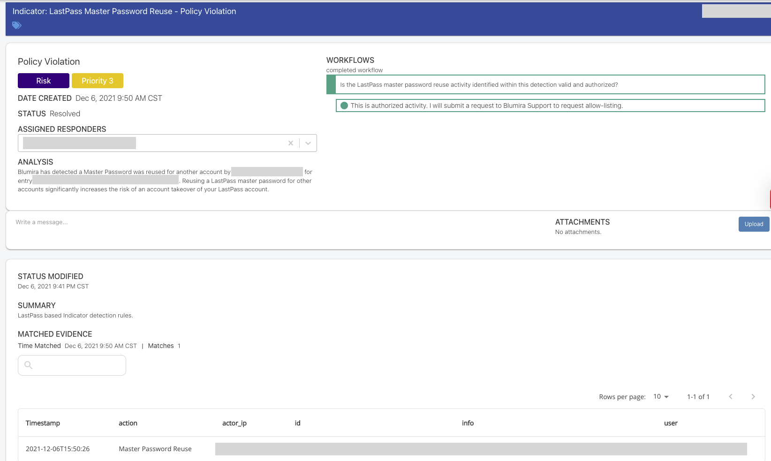The image size is (771, 461).
Task: Click the Resolved status text
Action: pyautogui.click(x=65, y=113)
